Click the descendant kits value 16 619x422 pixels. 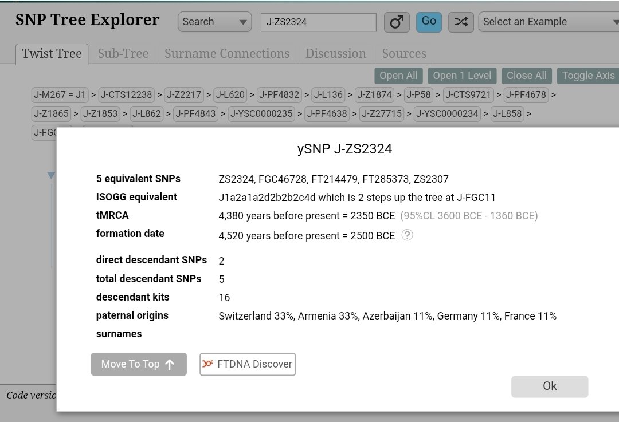(224, 298)
